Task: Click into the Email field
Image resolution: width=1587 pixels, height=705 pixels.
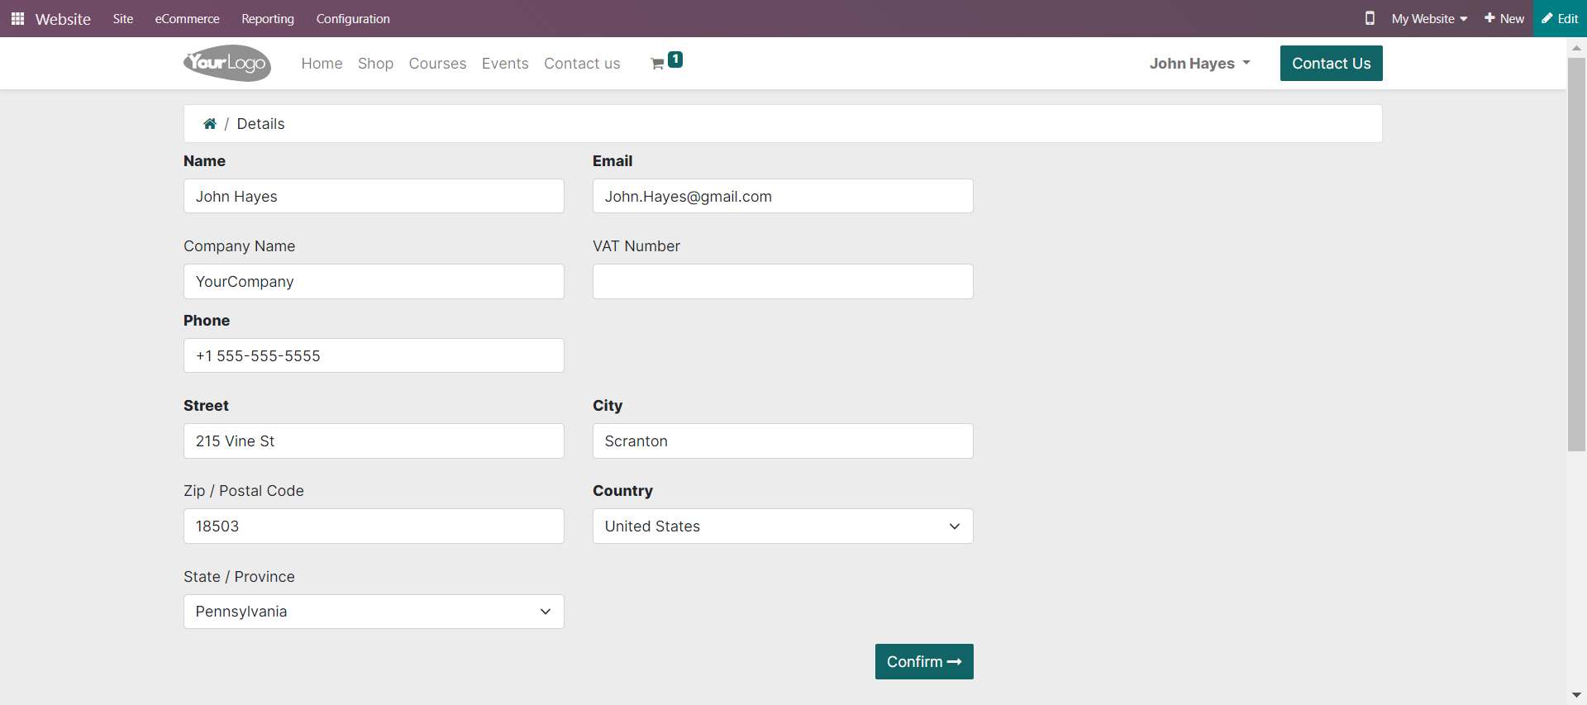Action: click(783, 197)
